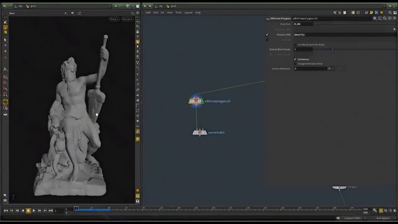The image size is (398, 224).
Task: Click the current frame number field
Action: [x=60, y=210]
